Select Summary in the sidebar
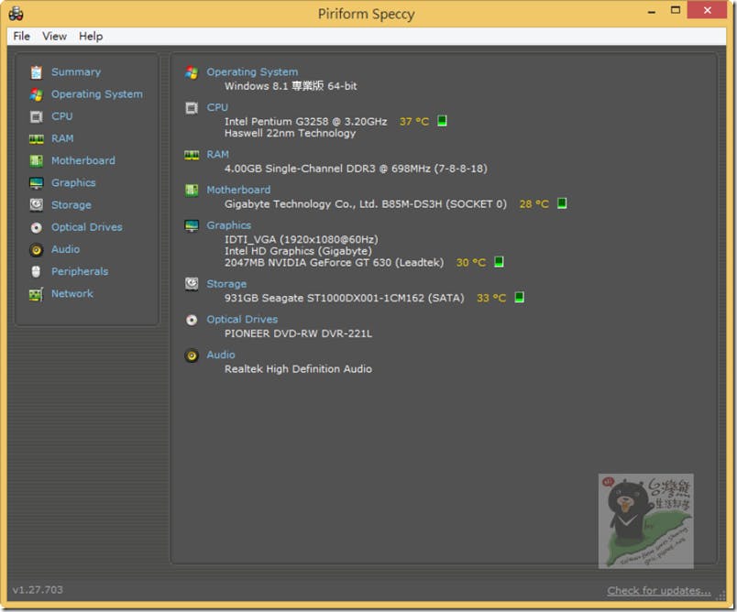 click(x=76, y=71)
